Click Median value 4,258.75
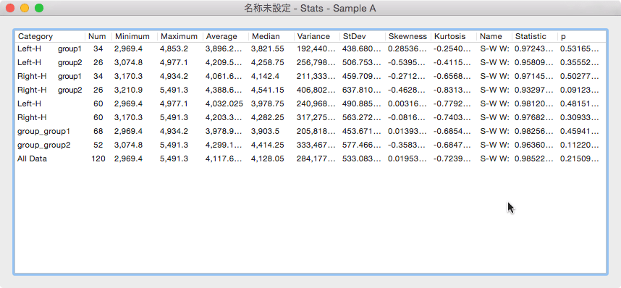Viewport: 621px width, 288px height. tap(268, 62)
